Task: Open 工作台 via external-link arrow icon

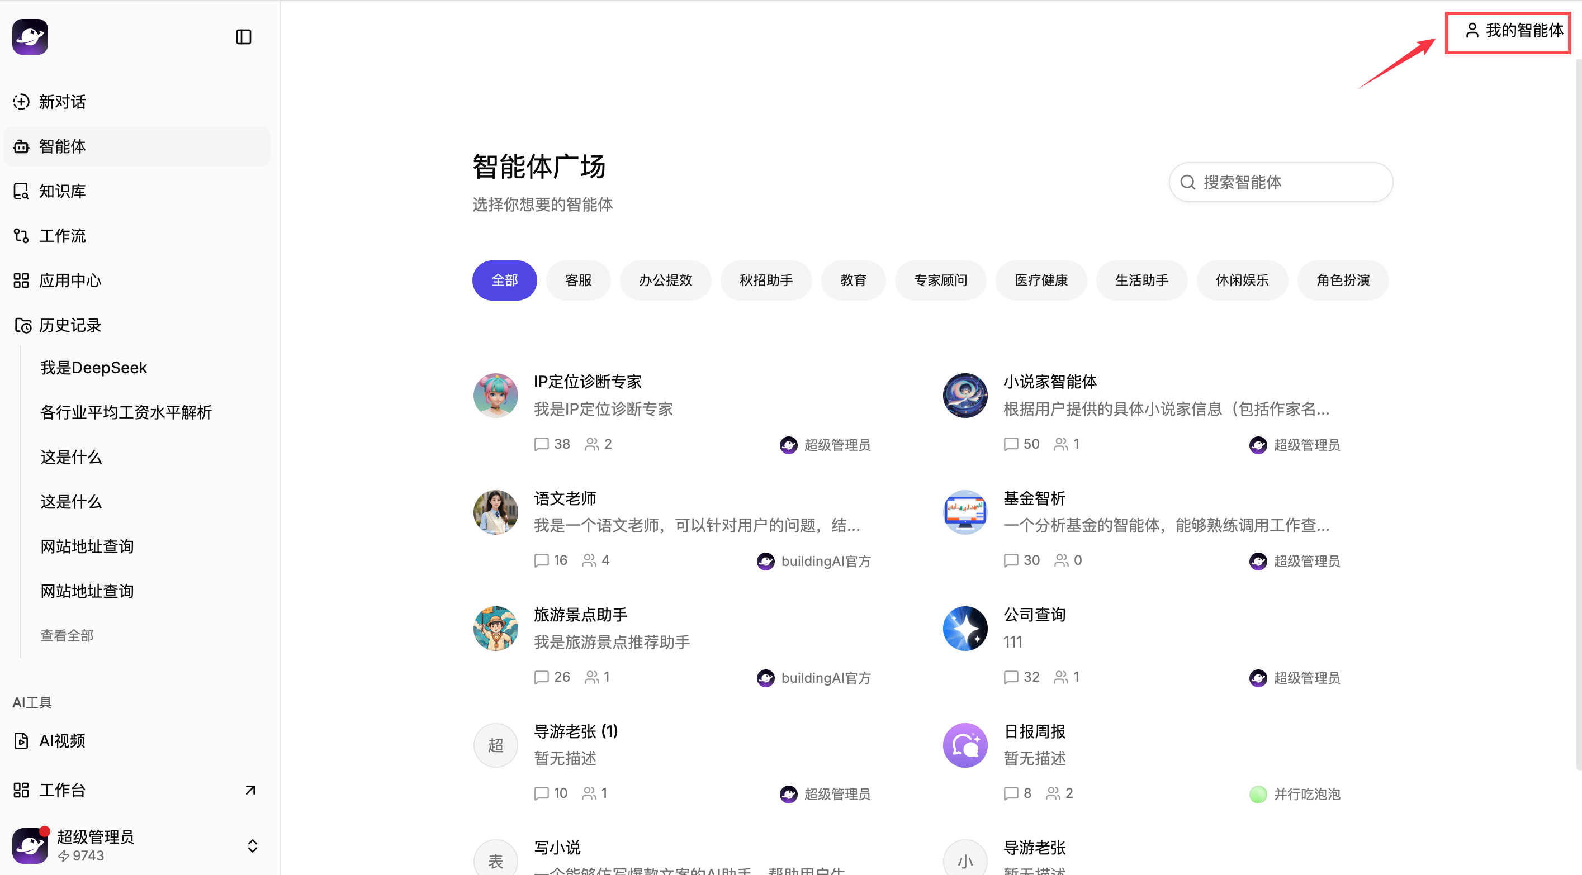Action: coord(250,790)
